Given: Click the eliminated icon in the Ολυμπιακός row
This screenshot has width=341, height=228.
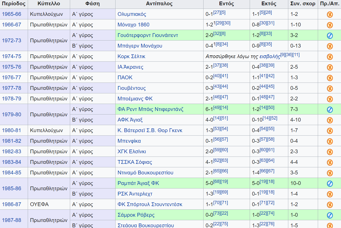Looking at the screenshot, I should coord(330,14).
